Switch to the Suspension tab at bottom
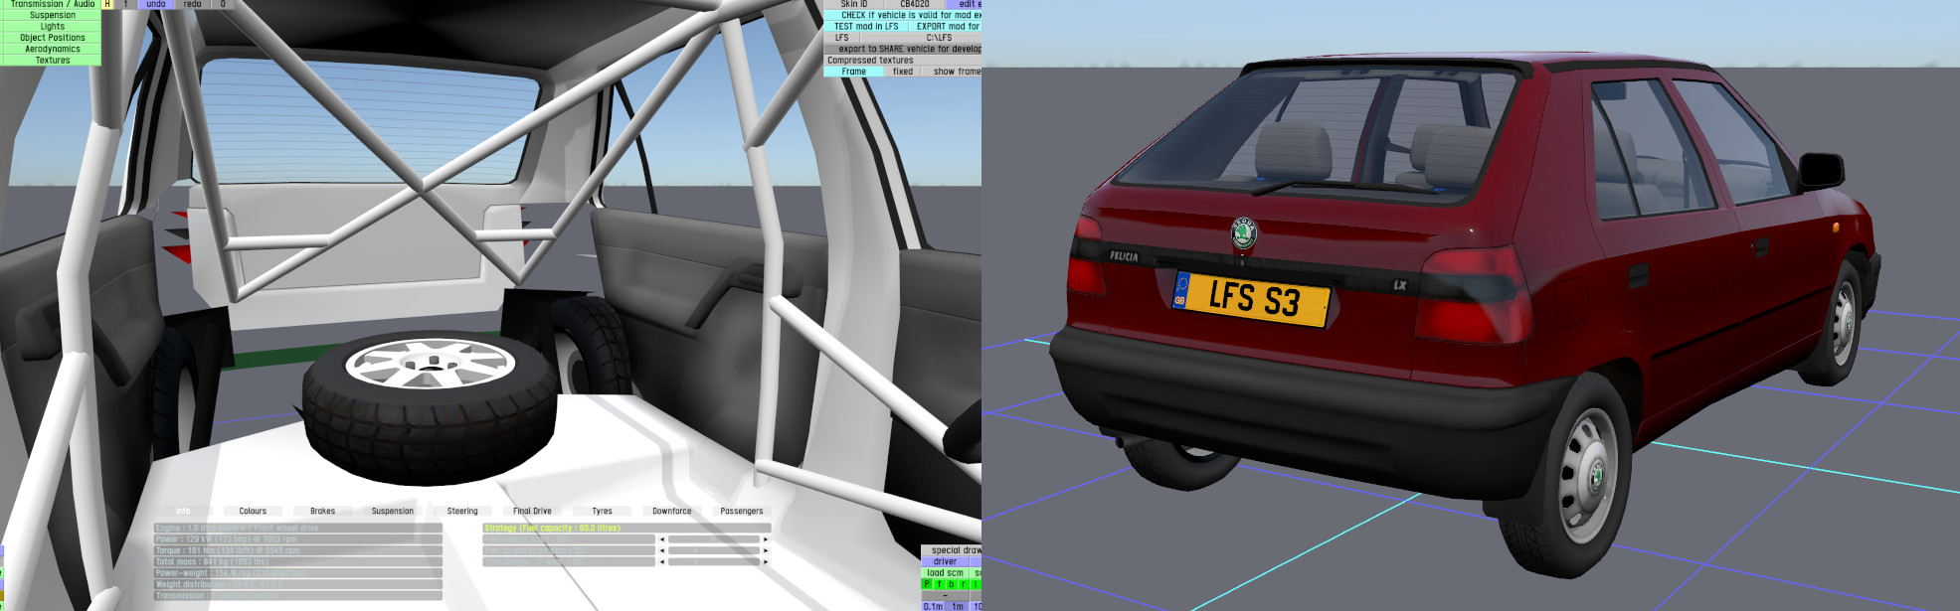This screenshot has width=1960, height=611. pos(392,511)
